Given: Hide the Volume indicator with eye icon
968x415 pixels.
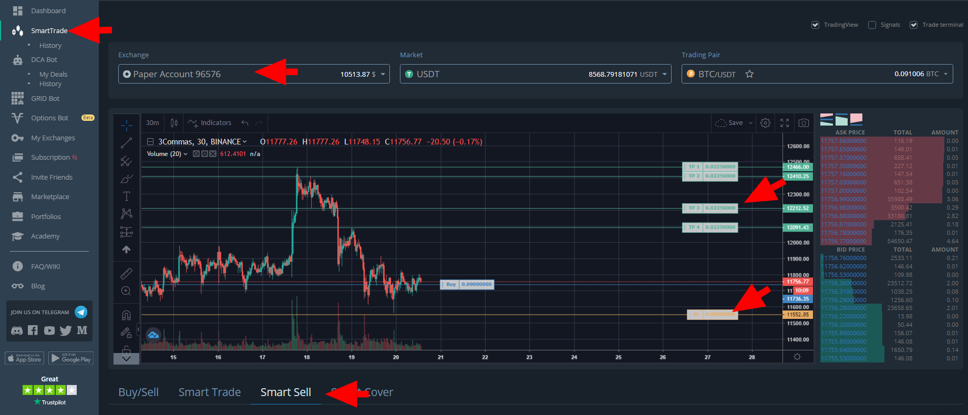Looking at the screenshot, I should click(196, 154).
